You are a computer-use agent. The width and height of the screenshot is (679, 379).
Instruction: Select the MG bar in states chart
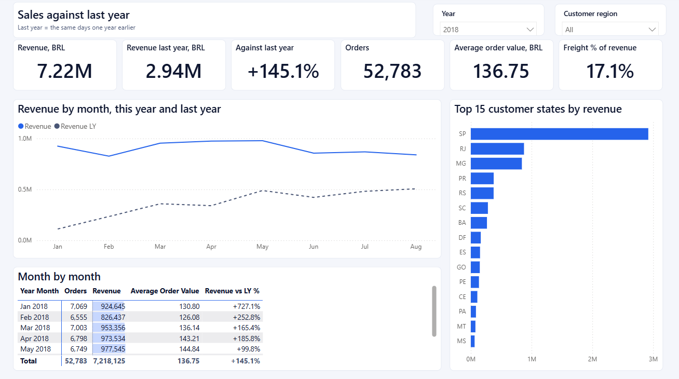(496, 164)
